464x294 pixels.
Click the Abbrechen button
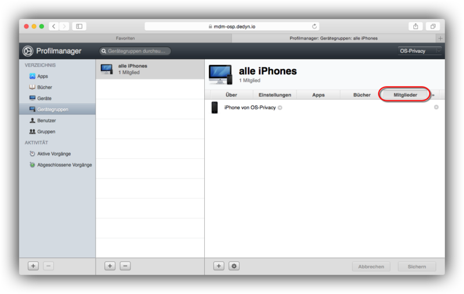tap(371, 267)
